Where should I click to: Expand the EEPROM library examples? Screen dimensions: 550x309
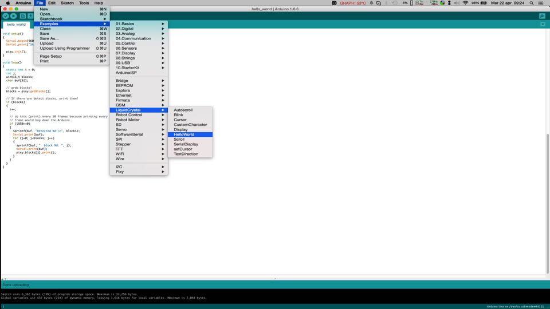point(139,85)
